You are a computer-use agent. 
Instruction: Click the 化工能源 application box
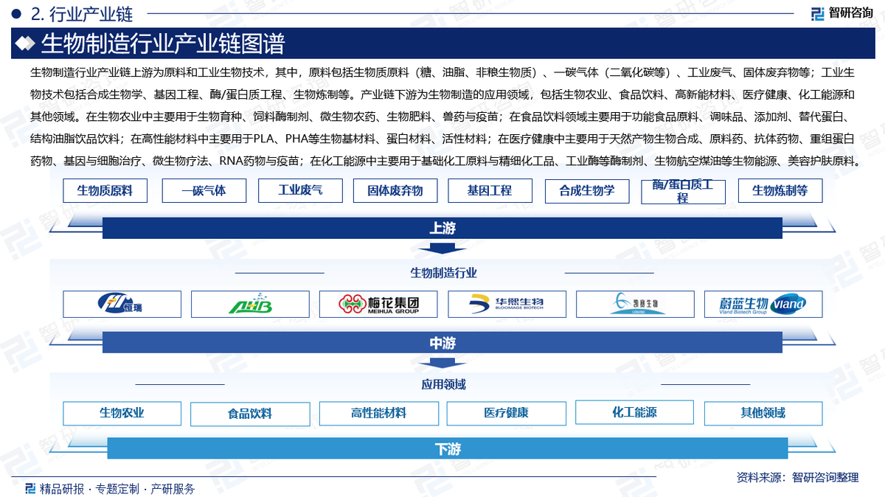point(634,412)
